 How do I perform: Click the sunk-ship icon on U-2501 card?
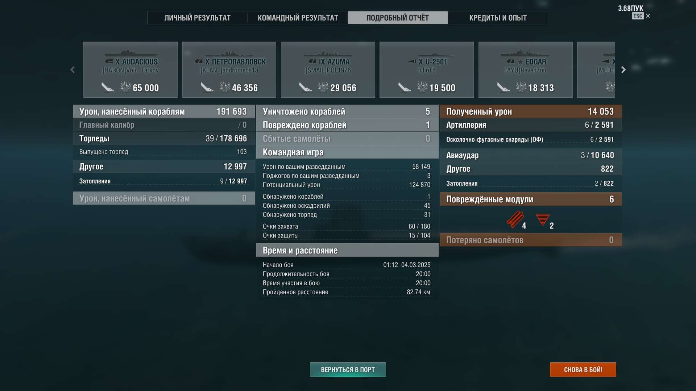coord(405,87)
